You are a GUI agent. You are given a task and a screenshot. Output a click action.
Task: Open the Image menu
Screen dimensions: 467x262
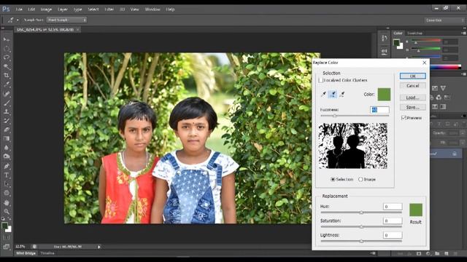(x=46, y=9)
